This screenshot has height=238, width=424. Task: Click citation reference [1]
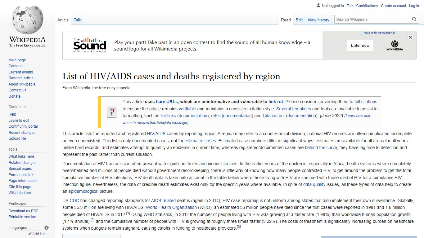[x=128, y=213]
